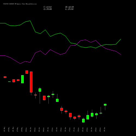Select the green candle on 12 Jun
The width and height of the screenshot is (136, 136).
pyautogui.click(x=57, y=100)
